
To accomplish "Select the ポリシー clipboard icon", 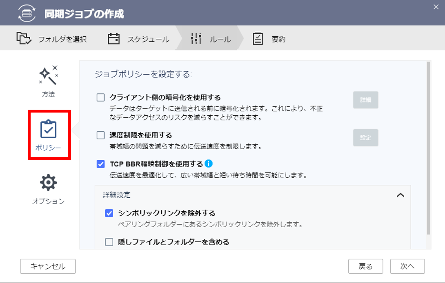I will 49,129.
